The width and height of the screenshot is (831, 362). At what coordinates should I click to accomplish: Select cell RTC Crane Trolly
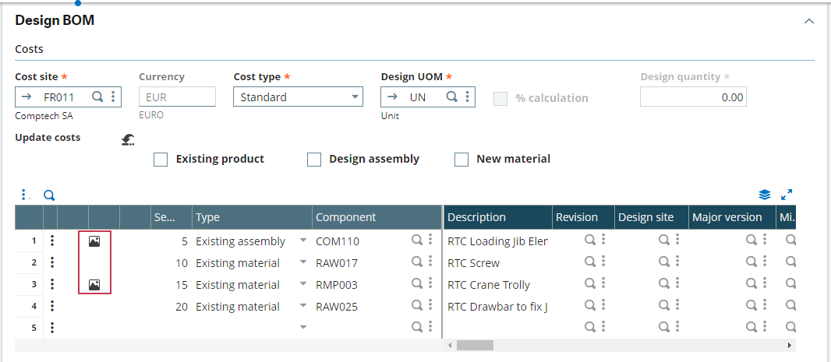[x=497, y=285]
